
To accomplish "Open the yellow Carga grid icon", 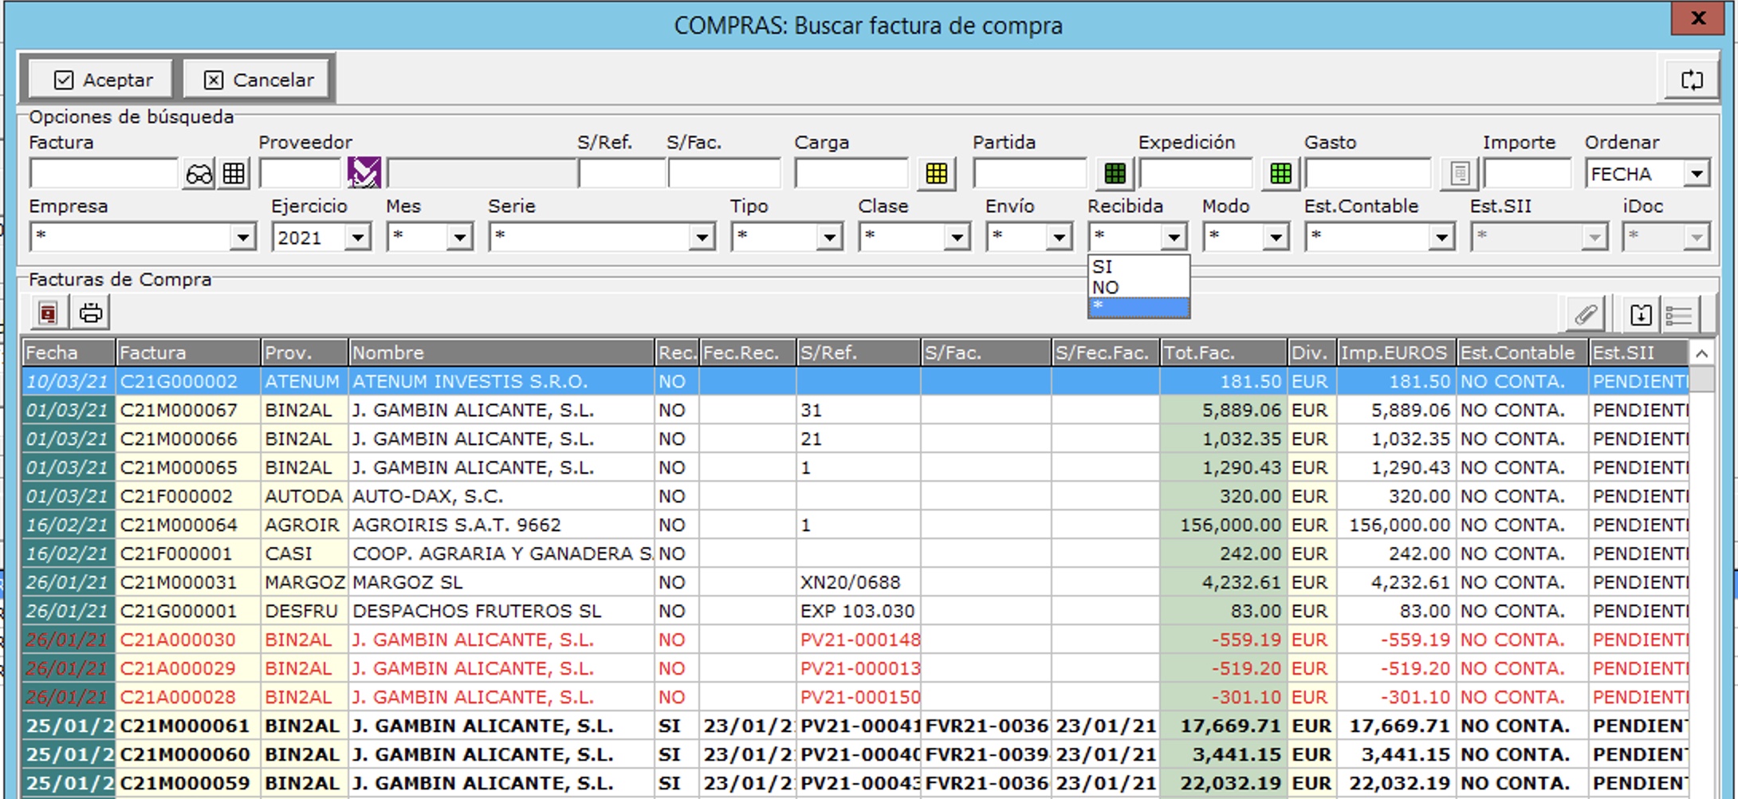I will 936,174.
